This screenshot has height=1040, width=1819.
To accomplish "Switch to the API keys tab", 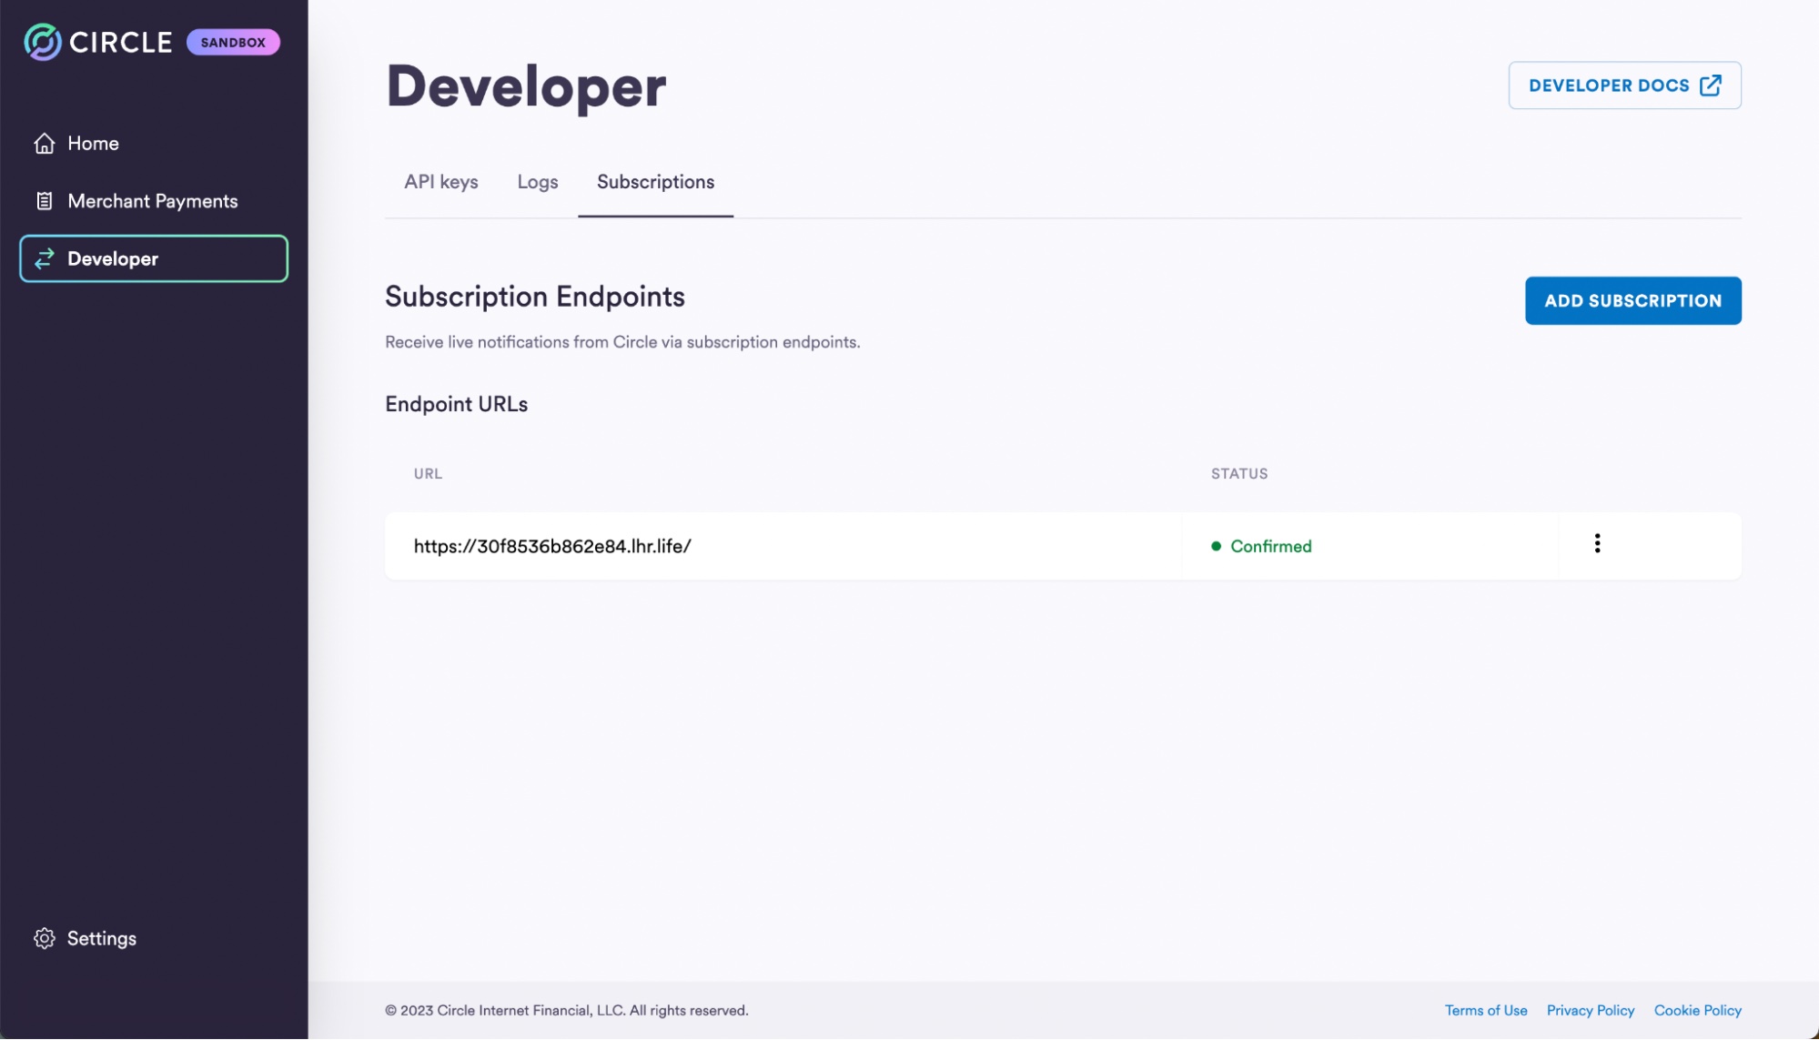I will coord(441,182).
